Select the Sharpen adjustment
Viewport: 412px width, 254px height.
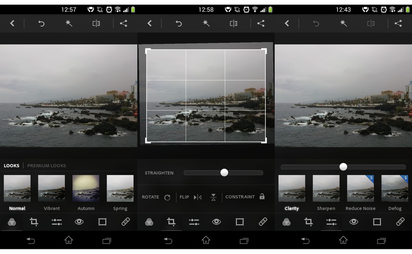(x=326, y=193)
